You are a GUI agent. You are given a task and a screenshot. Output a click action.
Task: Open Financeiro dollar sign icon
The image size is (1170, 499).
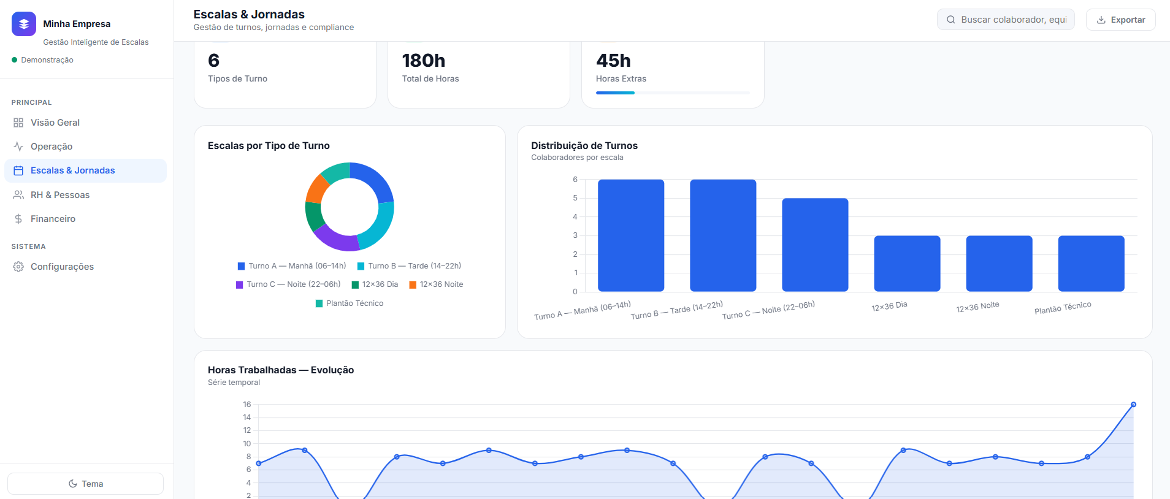(18, 219)
